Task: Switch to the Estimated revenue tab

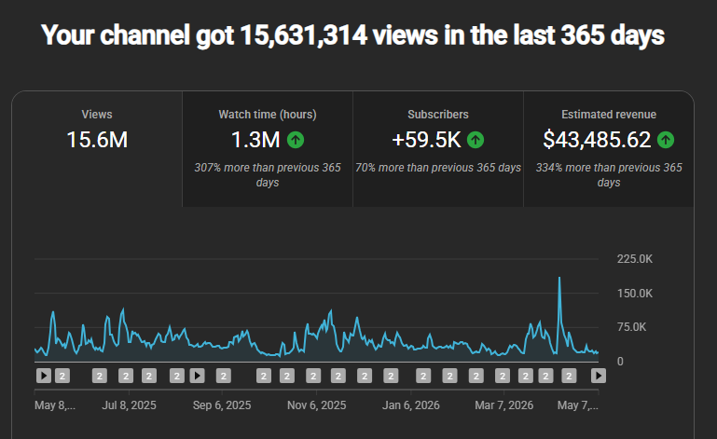Action: pos(609,149)
